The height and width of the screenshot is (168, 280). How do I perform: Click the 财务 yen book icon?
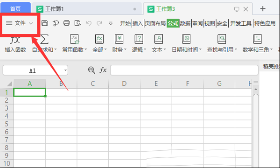click(x=119, y=39)
